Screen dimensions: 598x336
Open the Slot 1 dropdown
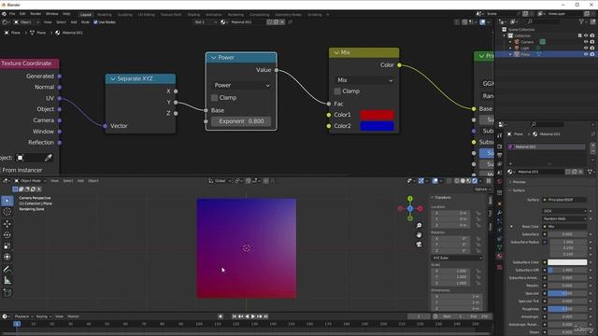206,22
